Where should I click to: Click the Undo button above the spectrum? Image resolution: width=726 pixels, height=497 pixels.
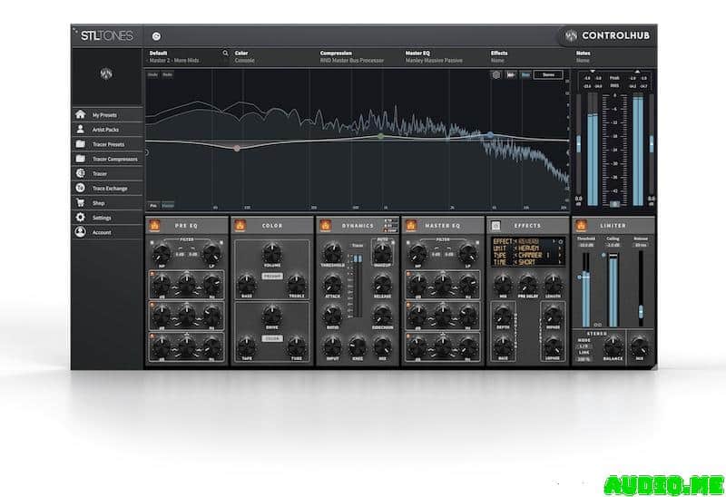pos(152,74)
